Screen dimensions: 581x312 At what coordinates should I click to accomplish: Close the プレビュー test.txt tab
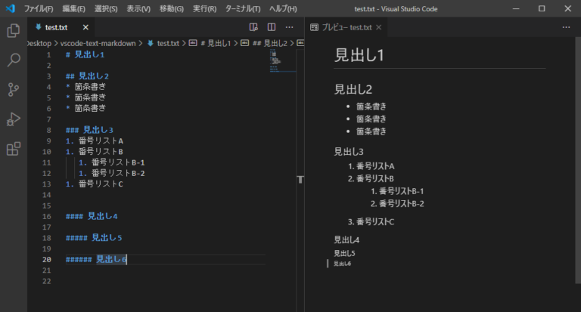[379, 27]
